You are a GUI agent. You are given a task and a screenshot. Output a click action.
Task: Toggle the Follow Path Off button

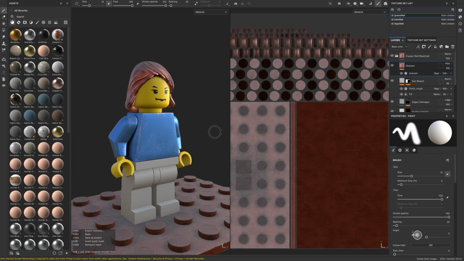[430, 245]
